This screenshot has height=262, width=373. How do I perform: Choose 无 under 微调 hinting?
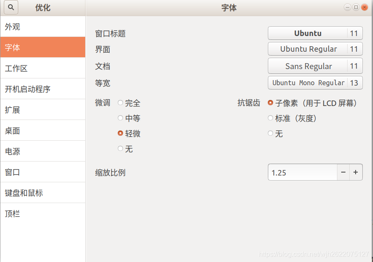[x=121, y=149]
